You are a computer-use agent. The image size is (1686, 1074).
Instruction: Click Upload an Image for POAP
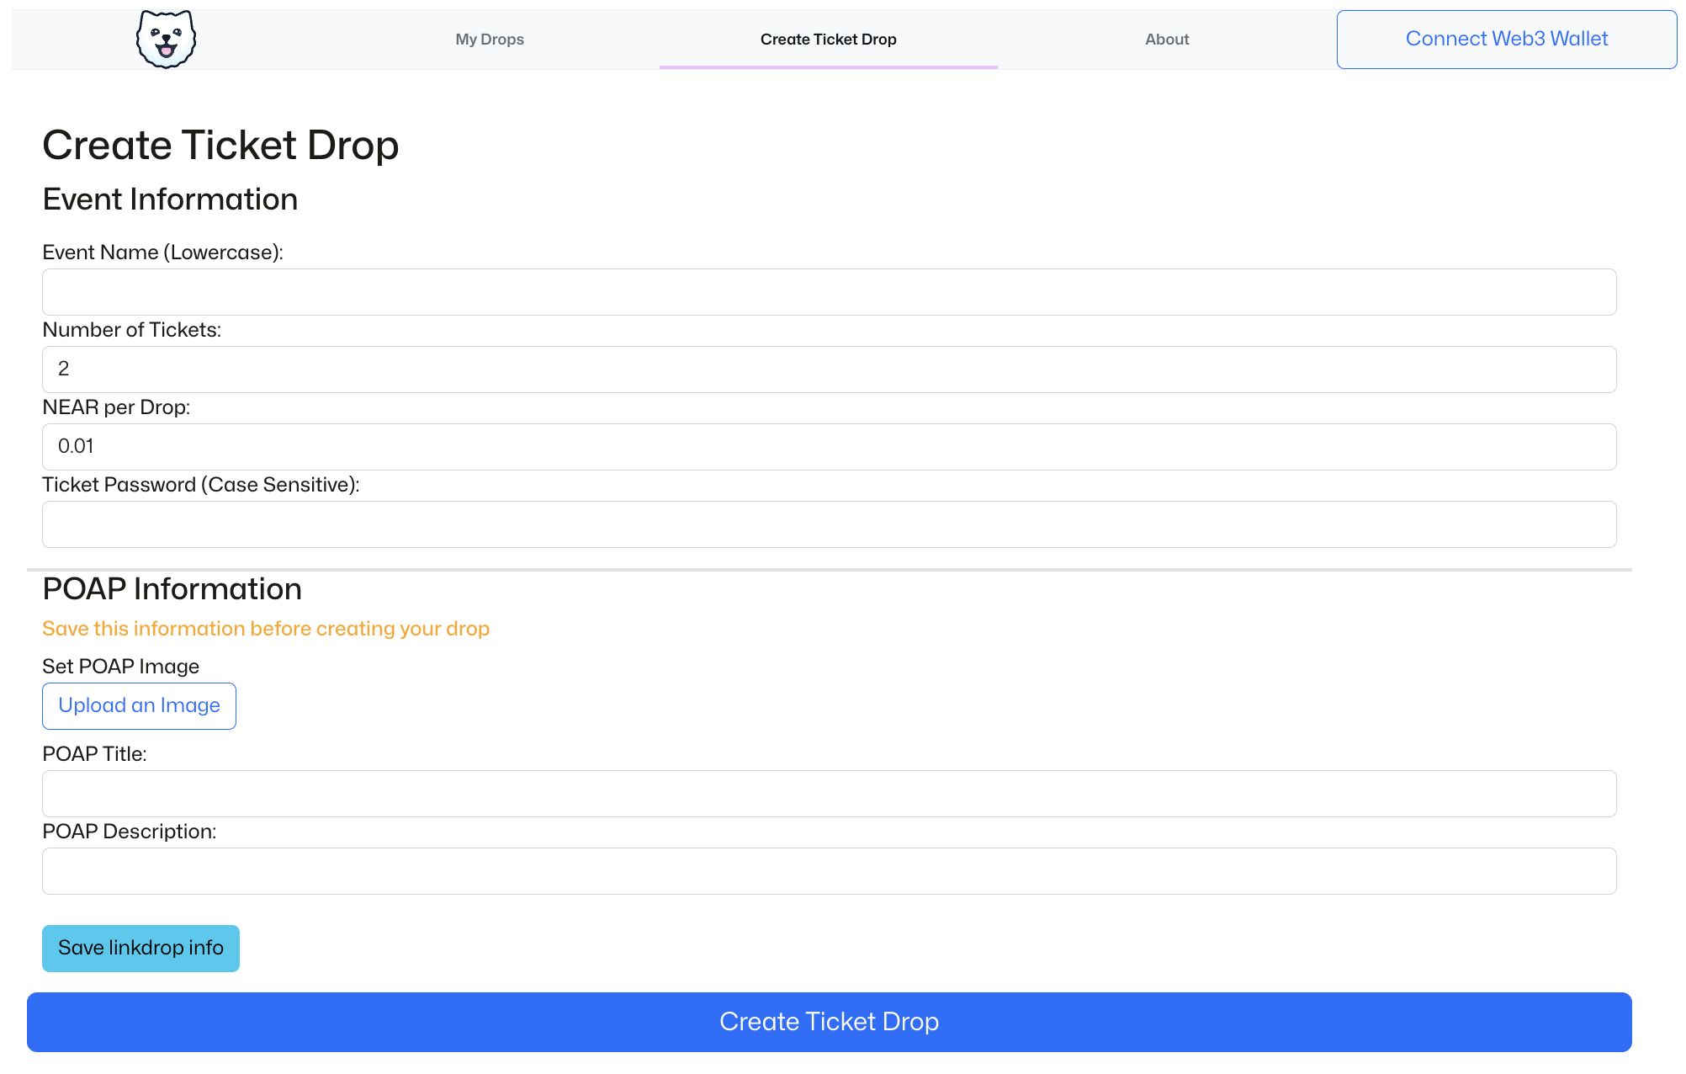(x=139, y=705)
